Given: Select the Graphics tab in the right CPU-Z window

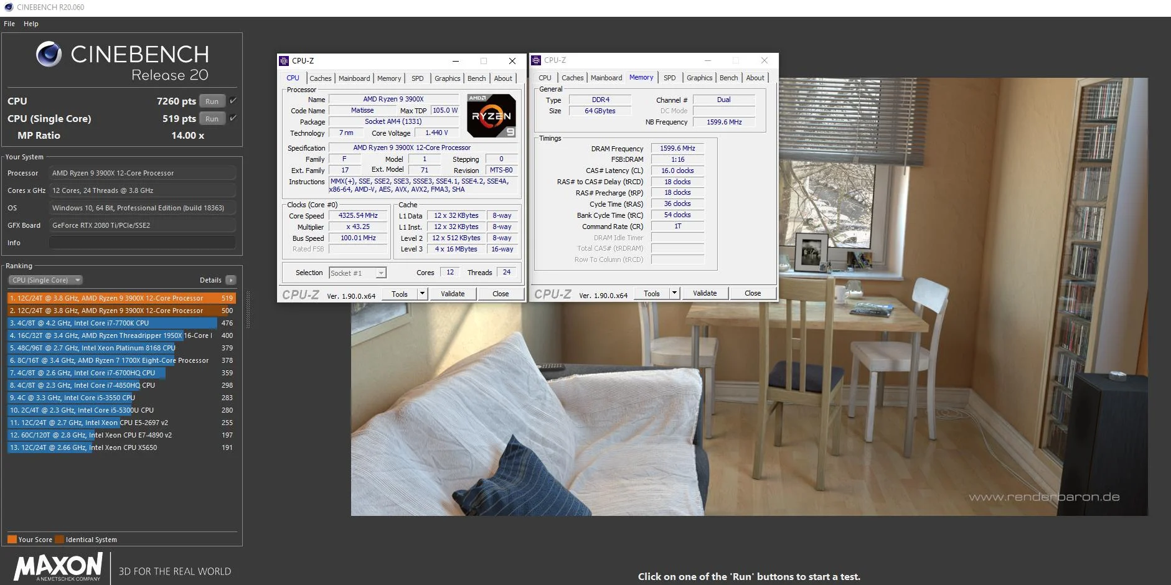Looking at the screenshot, I should [699, 78].
